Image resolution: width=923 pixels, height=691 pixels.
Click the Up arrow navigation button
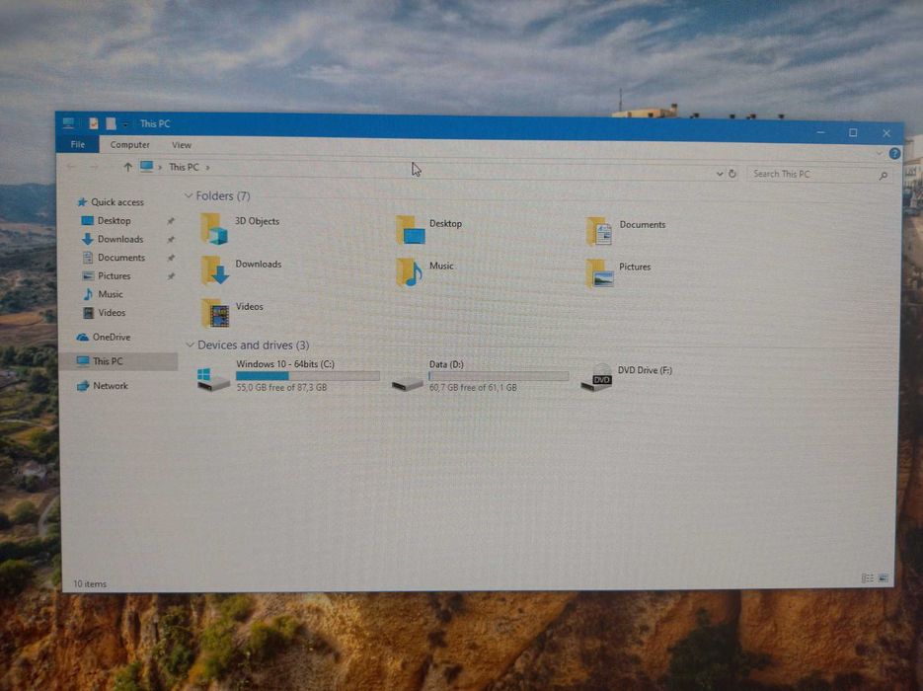point(127,167)
